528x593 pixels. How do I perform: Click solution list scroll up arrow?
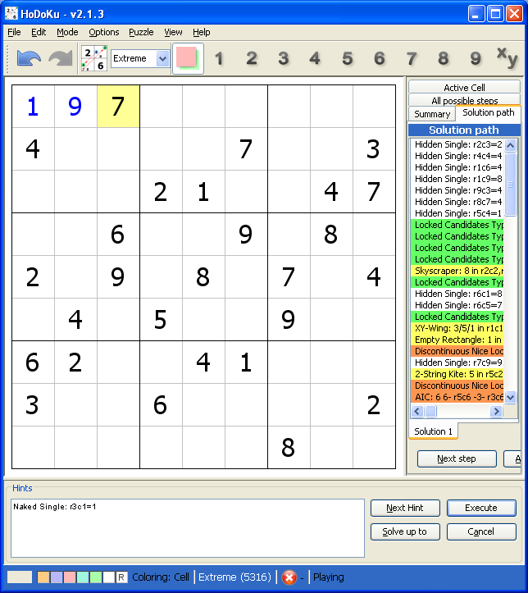pos(510,145)
